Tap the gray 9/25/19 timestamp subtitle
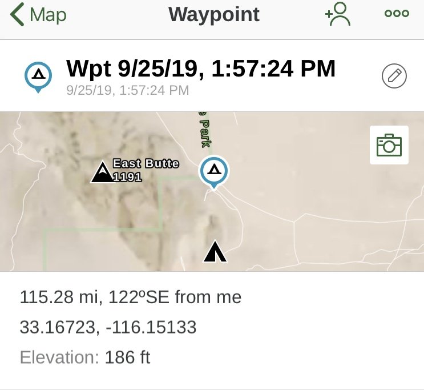This screenshot has height=390, width=424. point(128,90)
